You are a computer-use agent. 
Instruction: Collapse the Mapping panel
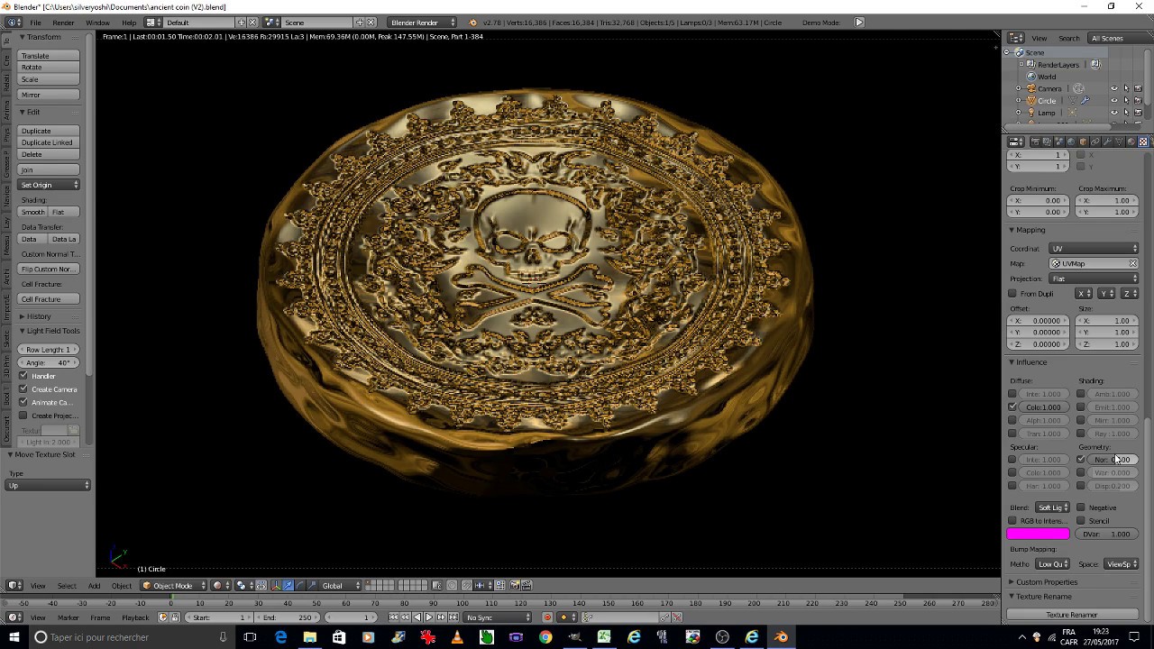point(1029,230)
